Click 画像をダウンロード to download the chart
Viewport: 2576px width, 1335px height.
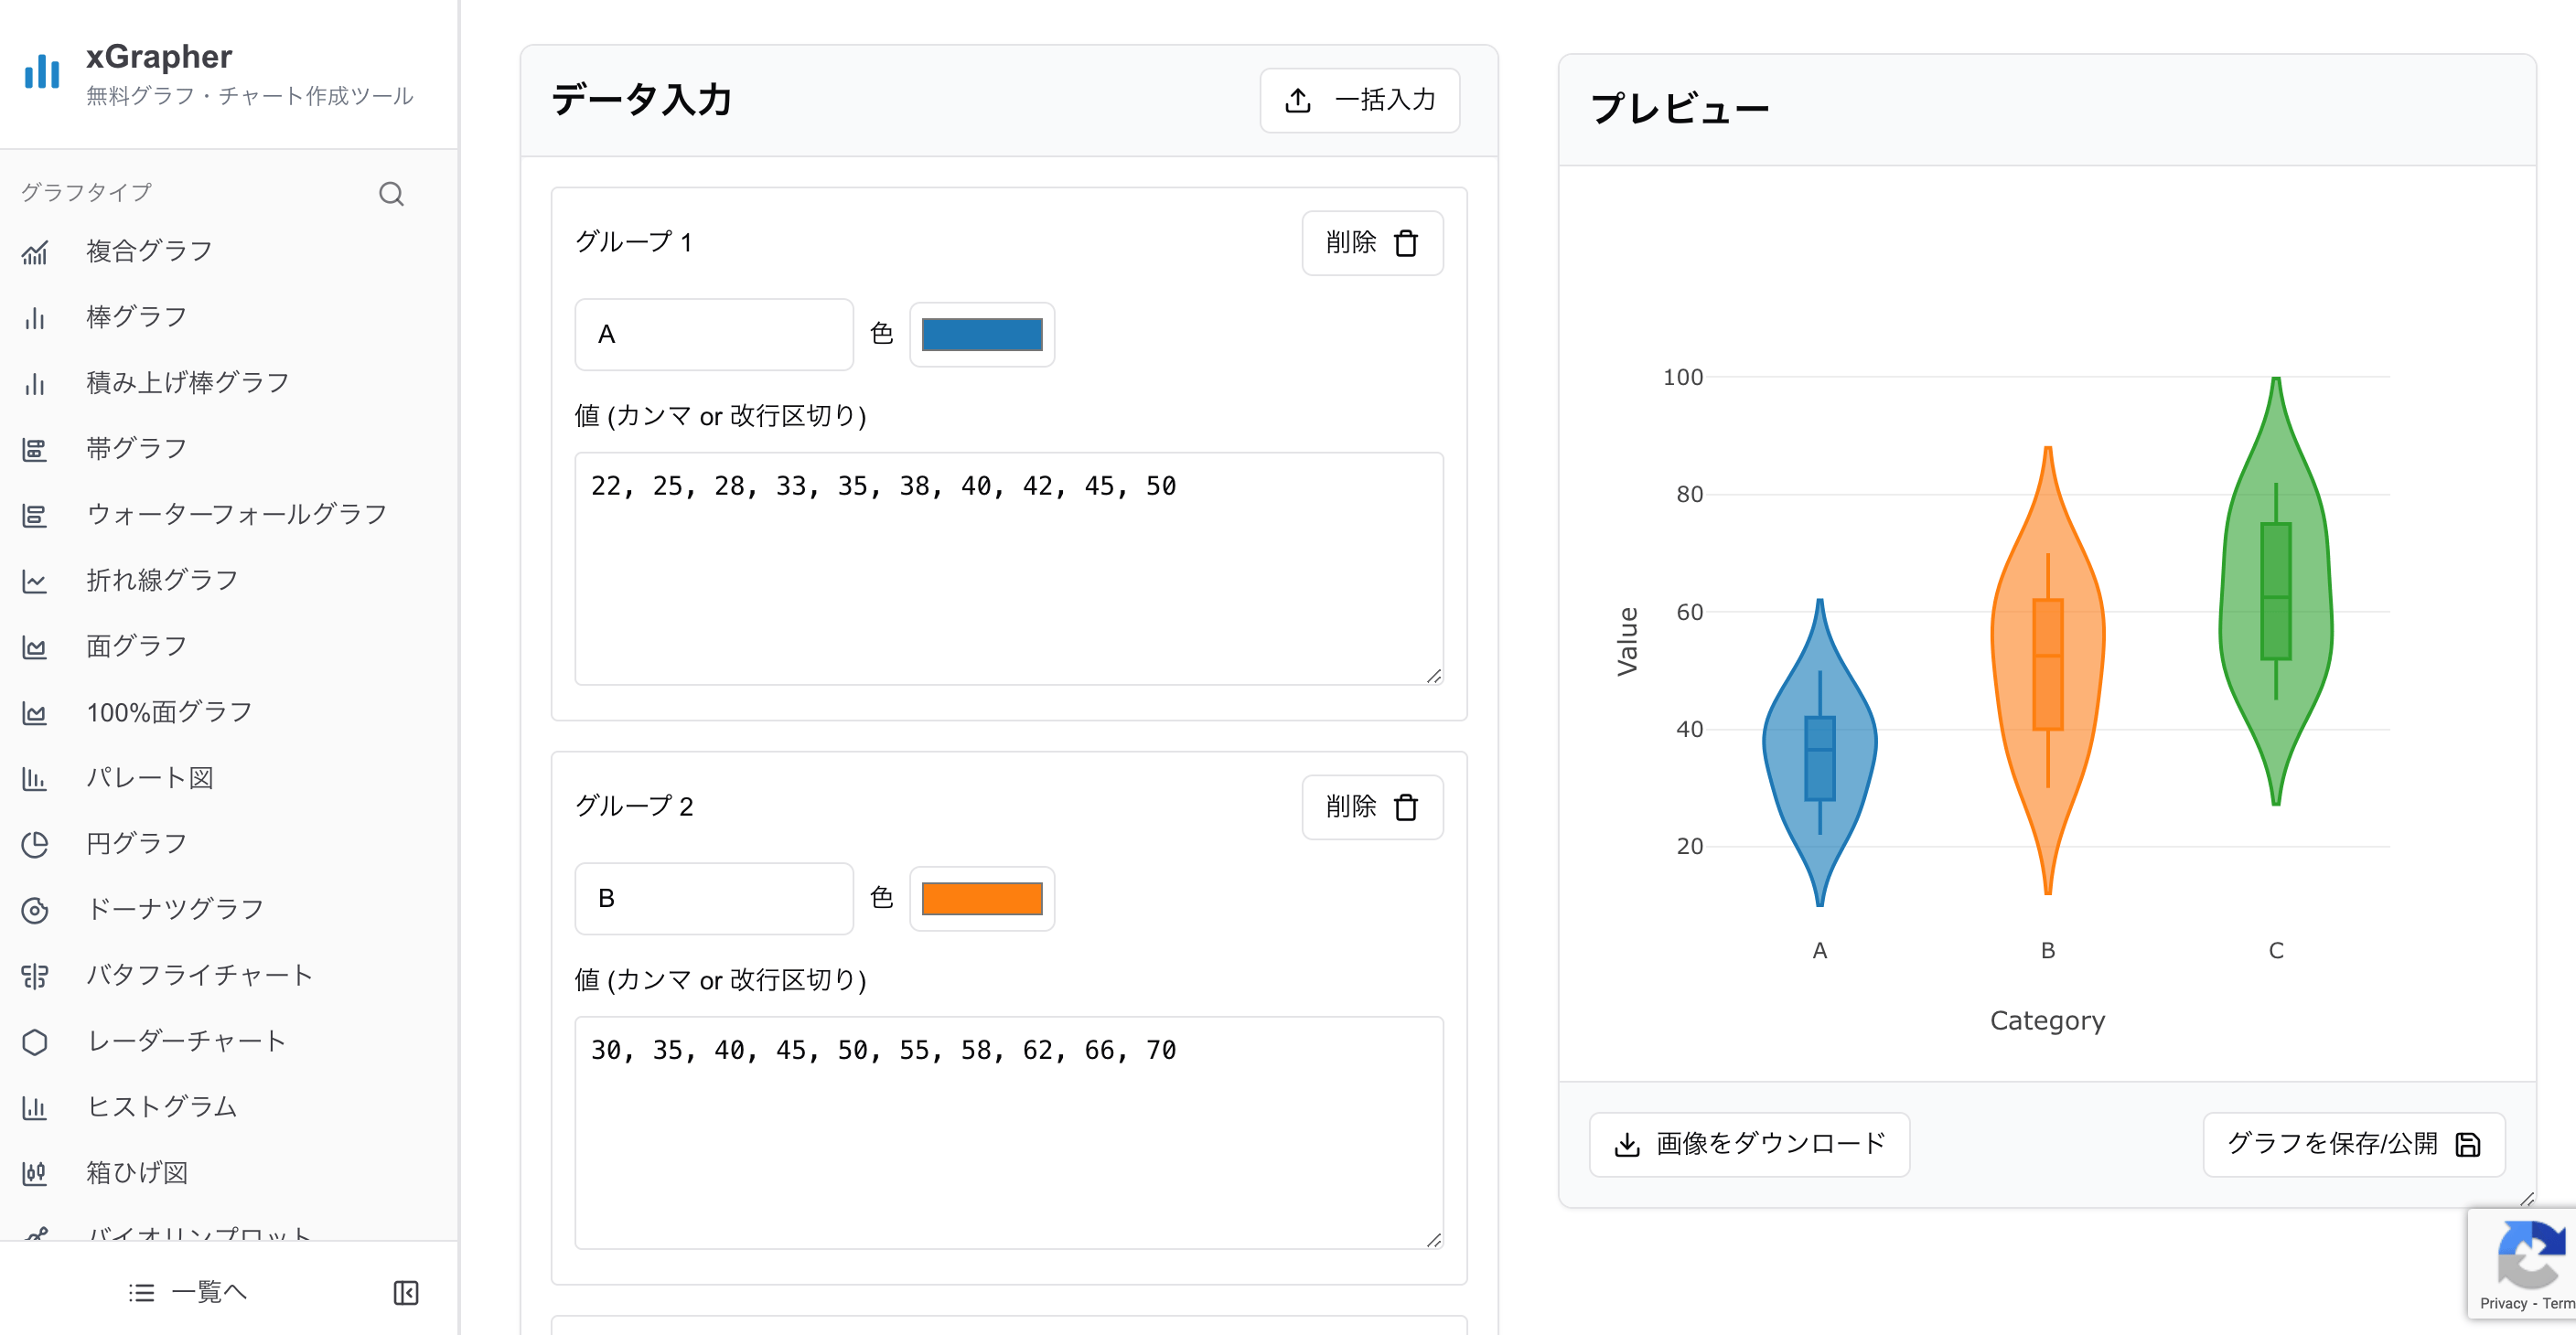click(x=1749, y=1144)
